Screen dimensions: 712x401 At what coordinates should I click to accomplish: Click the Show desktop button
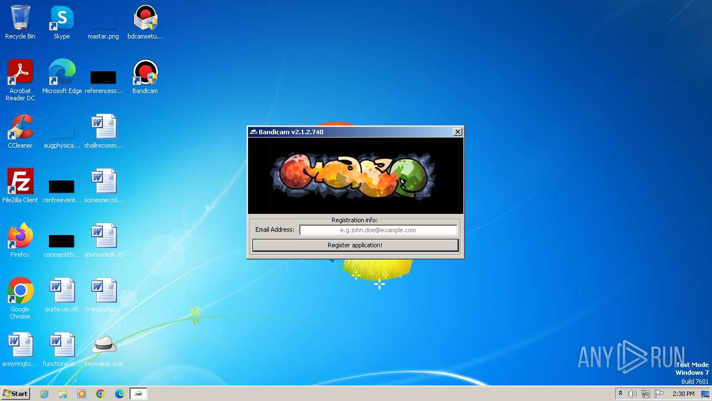[706, 394]
